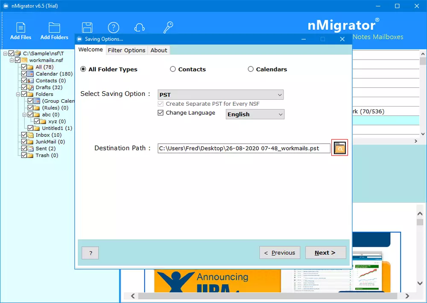The width and height of the screenshot is (427, 303).
Task: Click the Drafts pencil folder icon
Action: pyautogui.click(x=31, y=87)
